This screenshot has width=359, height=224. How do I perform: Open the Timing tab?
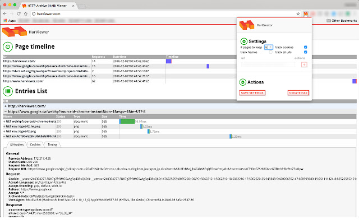52,144
